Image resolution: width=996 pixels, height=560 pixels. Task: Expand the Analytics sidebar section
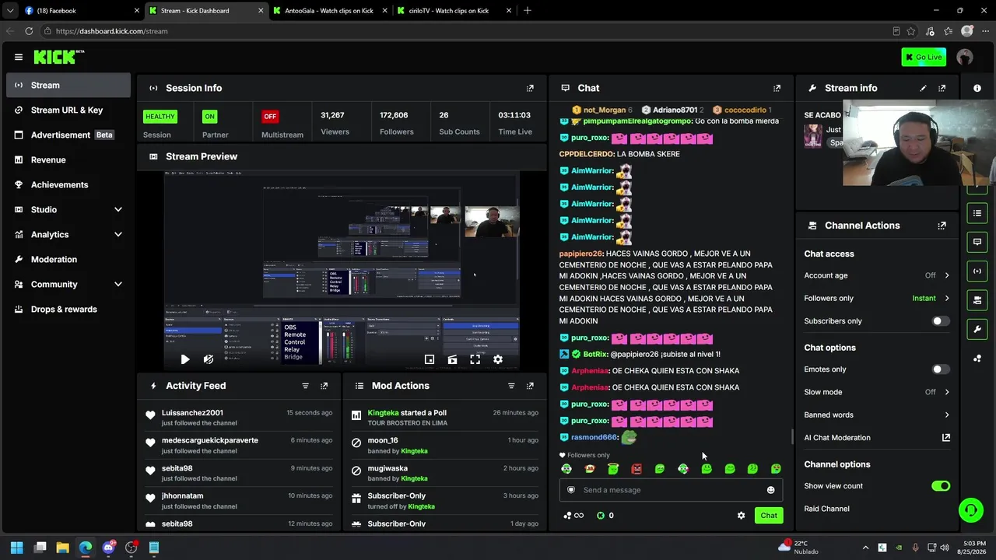pos(68,235)
